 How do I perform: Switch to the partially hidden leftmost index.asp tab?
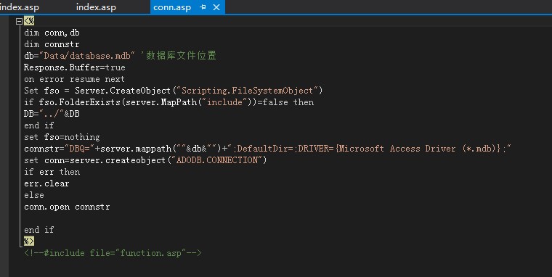point(20,7)
